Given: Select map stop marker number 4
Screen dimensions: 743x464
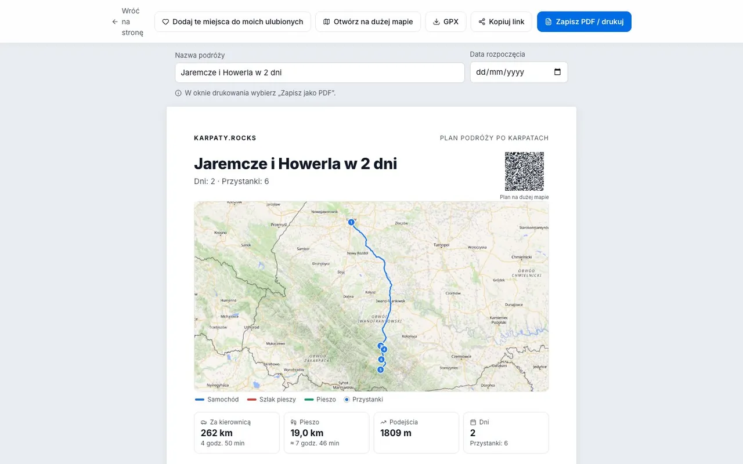Looking at the screenshot, I should [384, 350].
